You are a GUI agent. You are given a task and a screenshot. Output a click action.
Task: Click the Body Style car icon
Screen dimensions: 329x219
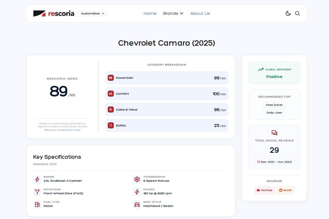coord(137,204)
